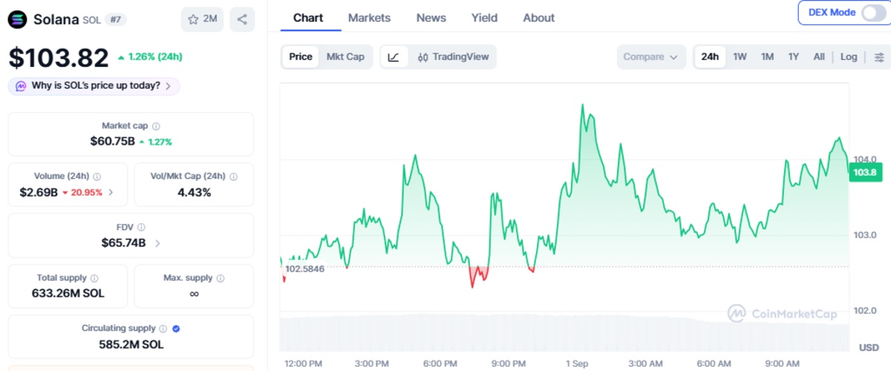Click the USD currency axis label
Screen dimensions: 891x371
click(869, 347)
